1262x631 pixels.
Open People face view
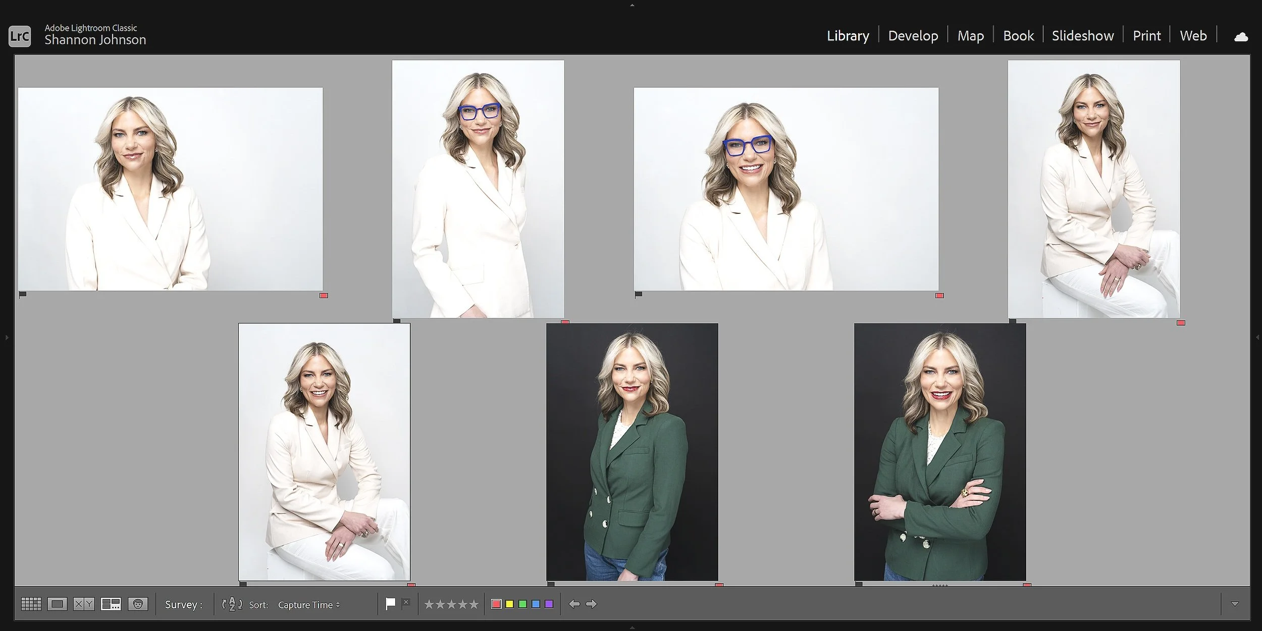click(138, 604)
